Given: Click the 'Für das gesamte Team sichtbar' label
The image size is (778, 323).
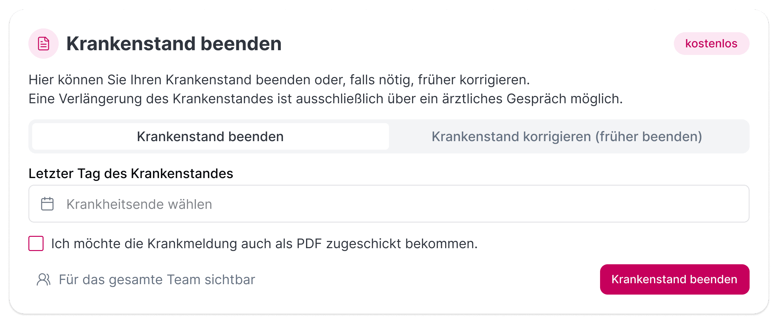Looking at the screenshot, I should [x=157, y=279].
